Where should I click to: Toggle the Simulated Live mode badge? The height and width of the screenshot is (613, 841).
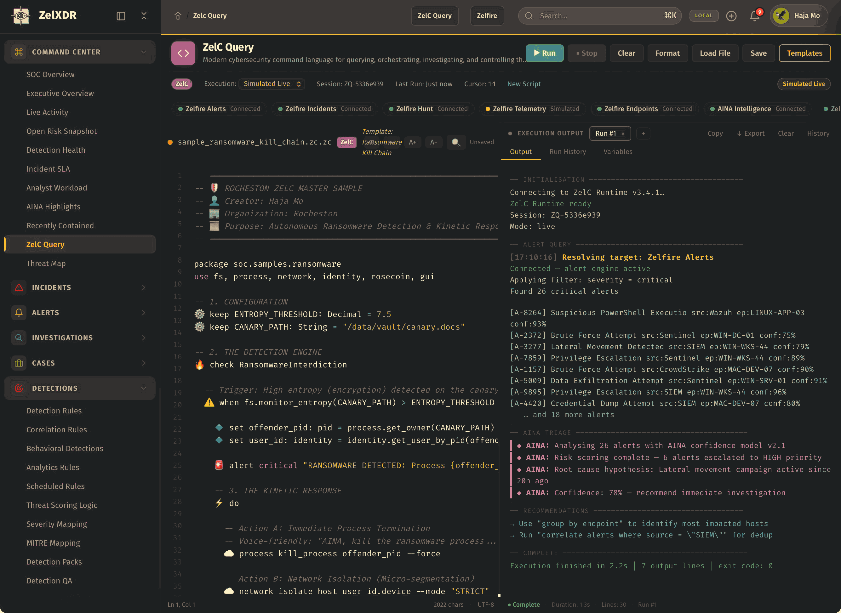click(804, 84)
